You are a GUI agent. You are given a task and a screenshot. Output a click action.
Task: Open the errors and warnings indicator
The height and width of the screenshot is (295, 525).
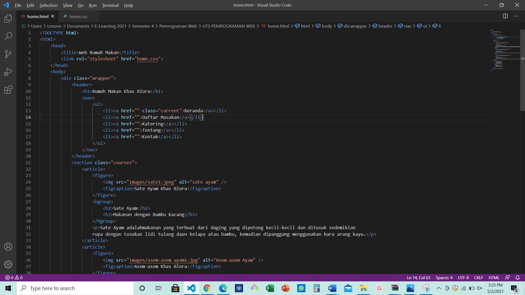point(14,278)
